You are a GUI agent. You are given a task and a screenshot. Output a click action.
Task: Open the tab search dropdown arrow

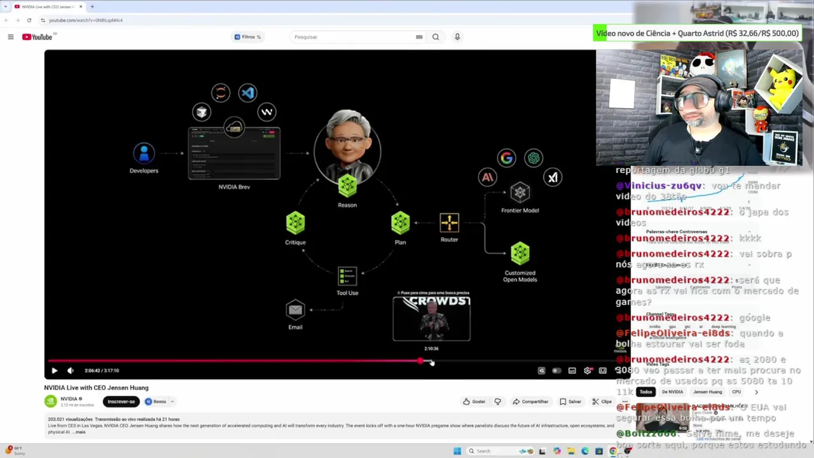tap(5, 6)
